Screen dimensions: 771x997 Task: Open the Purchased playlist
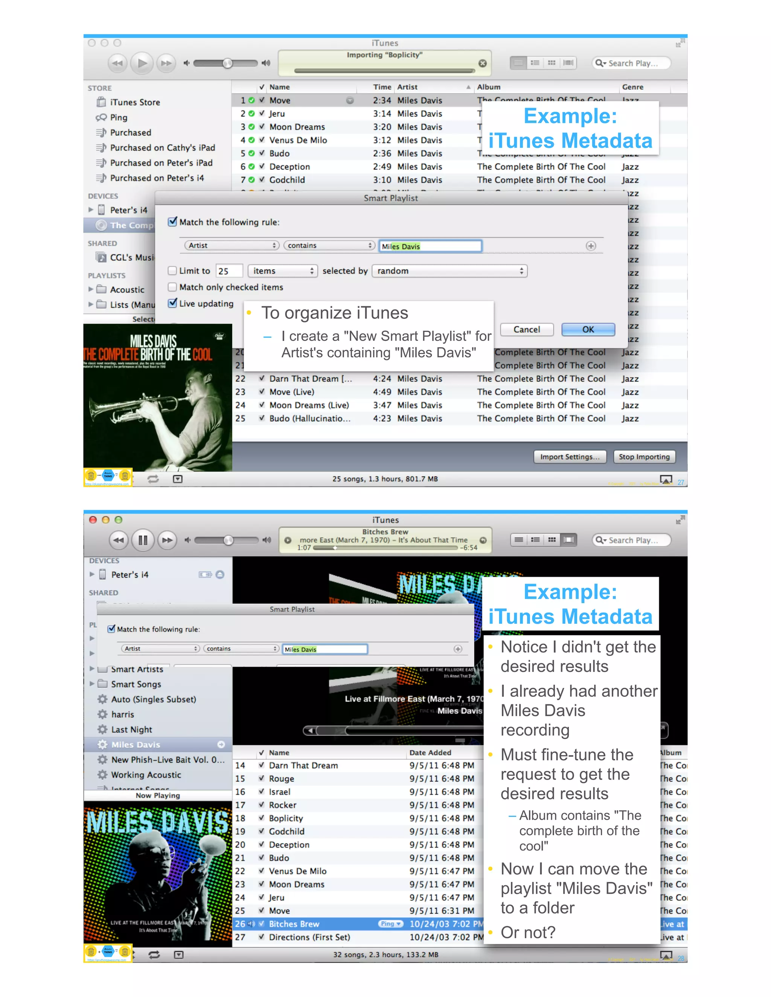point(124,132)
